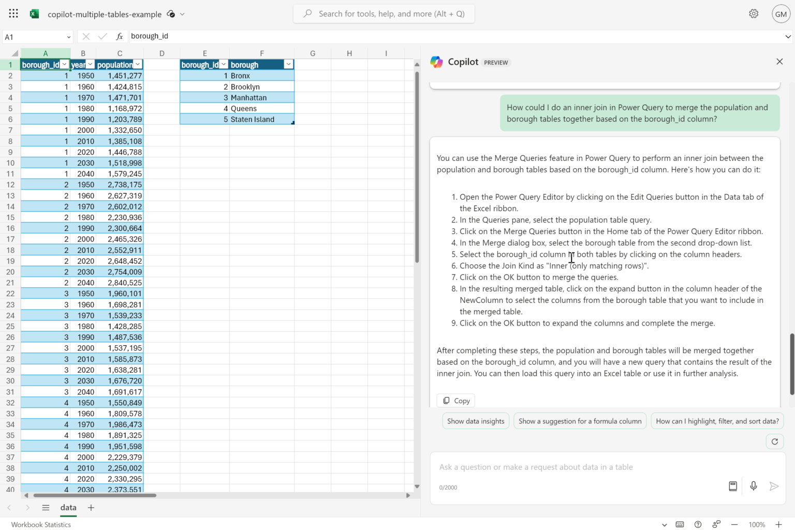
Task: Switch to the data sheet tab
Action: tap(68, 508)
